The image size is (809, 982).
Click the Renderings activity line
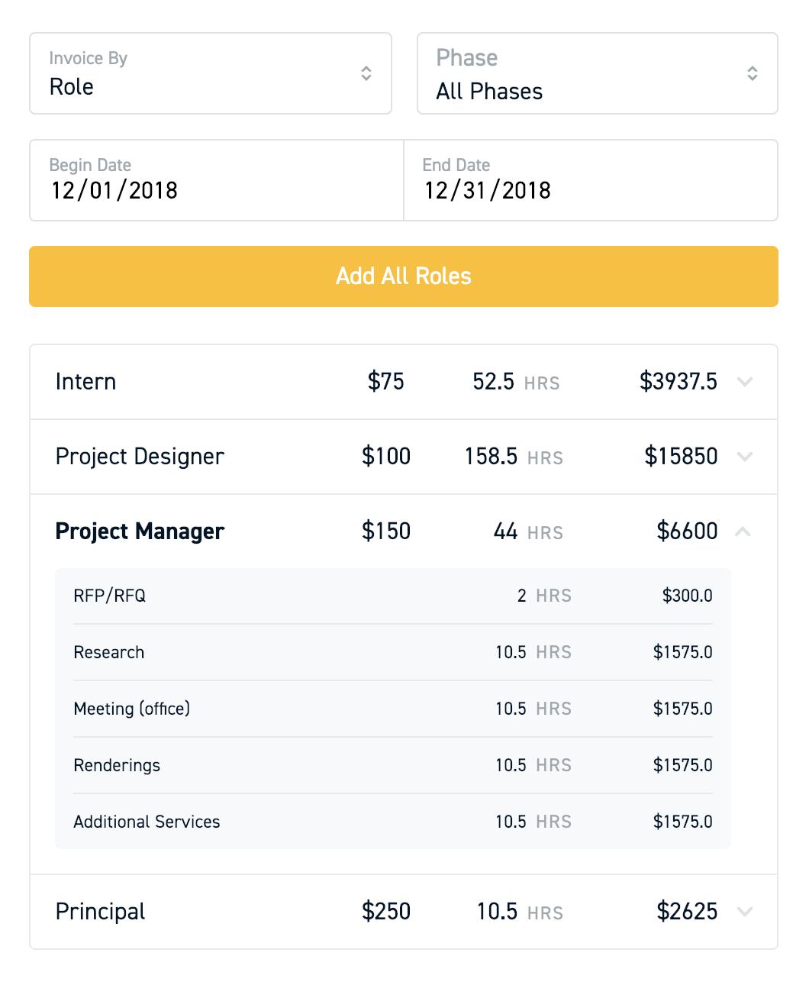[x=392, y=765]
